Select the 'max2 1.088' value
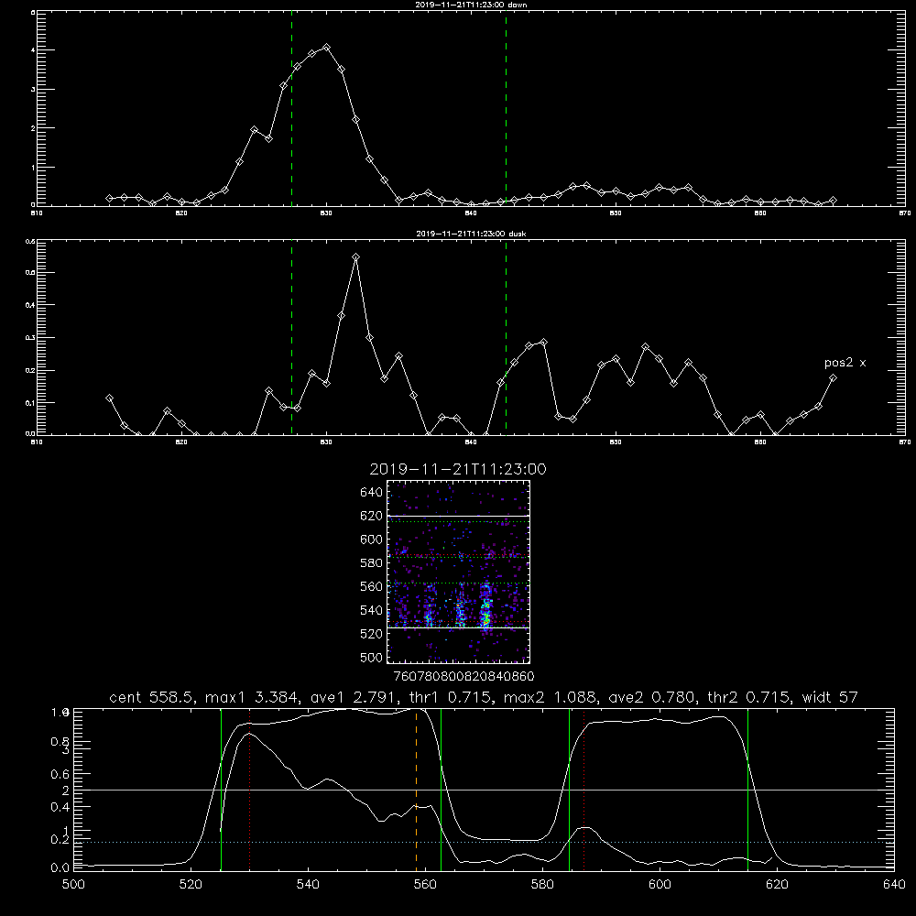Viewport: 916px width, 916px height. coord(550,697)
